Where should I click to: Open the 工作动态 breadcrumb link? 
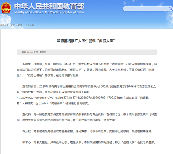(x=29, y=25)
